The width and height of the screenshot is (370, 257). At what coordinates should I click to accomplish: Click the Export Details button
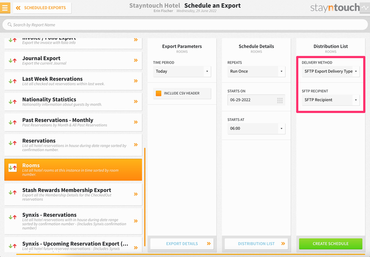[182, 244]
